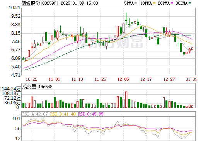Screen dimensions: 201x141
Task: Click the 11-13 date axis label
Action: coord(77,79)
